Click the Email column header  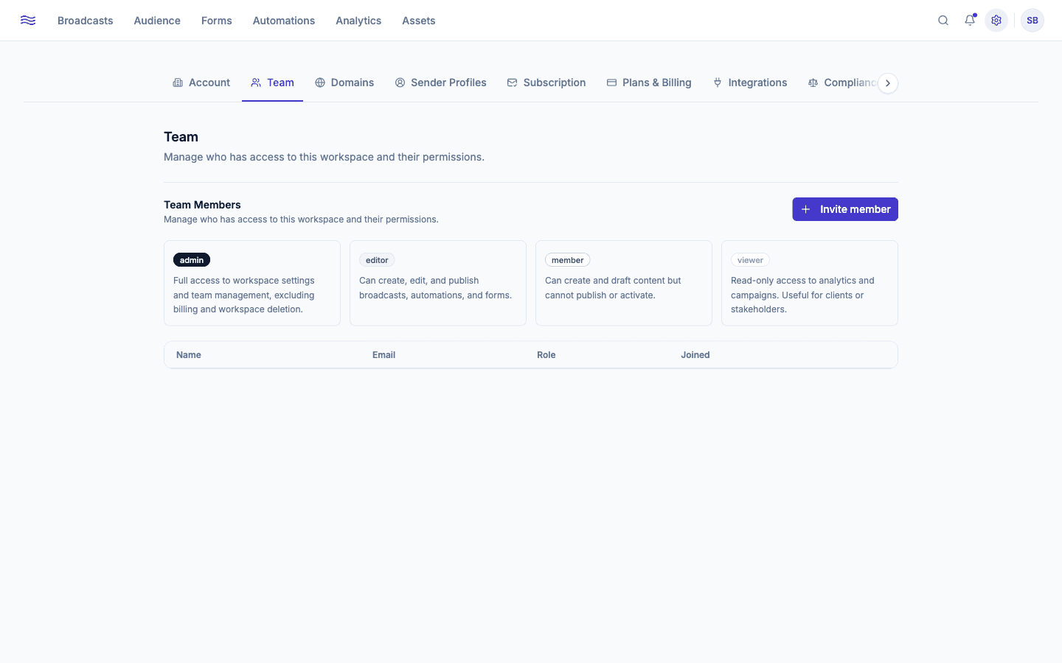(x=383, y=355)
